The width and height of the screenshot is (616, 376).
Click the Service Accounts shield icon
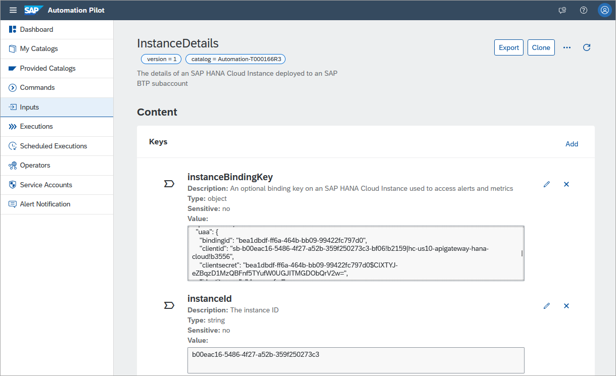pyautogui.click(x=13, y=185)
